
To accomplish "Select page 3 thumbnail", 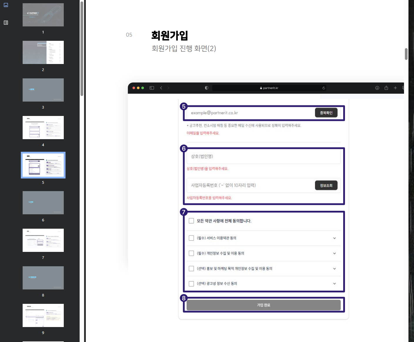I will 43,90.
